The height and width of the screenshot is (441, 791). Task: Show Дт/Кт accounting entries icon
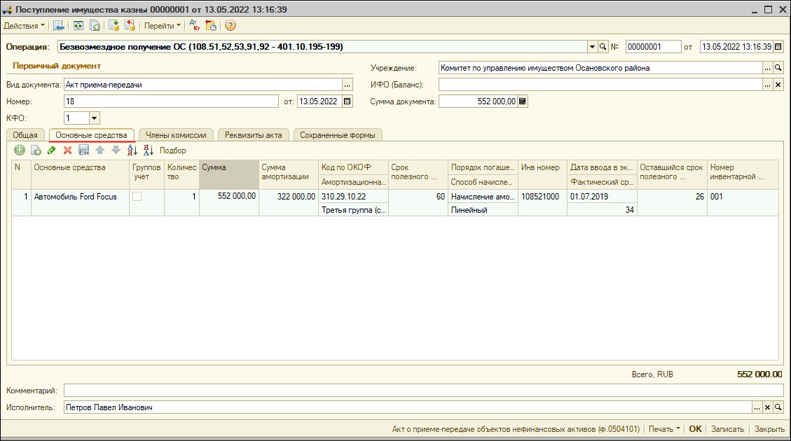click(x=194, y=26)
